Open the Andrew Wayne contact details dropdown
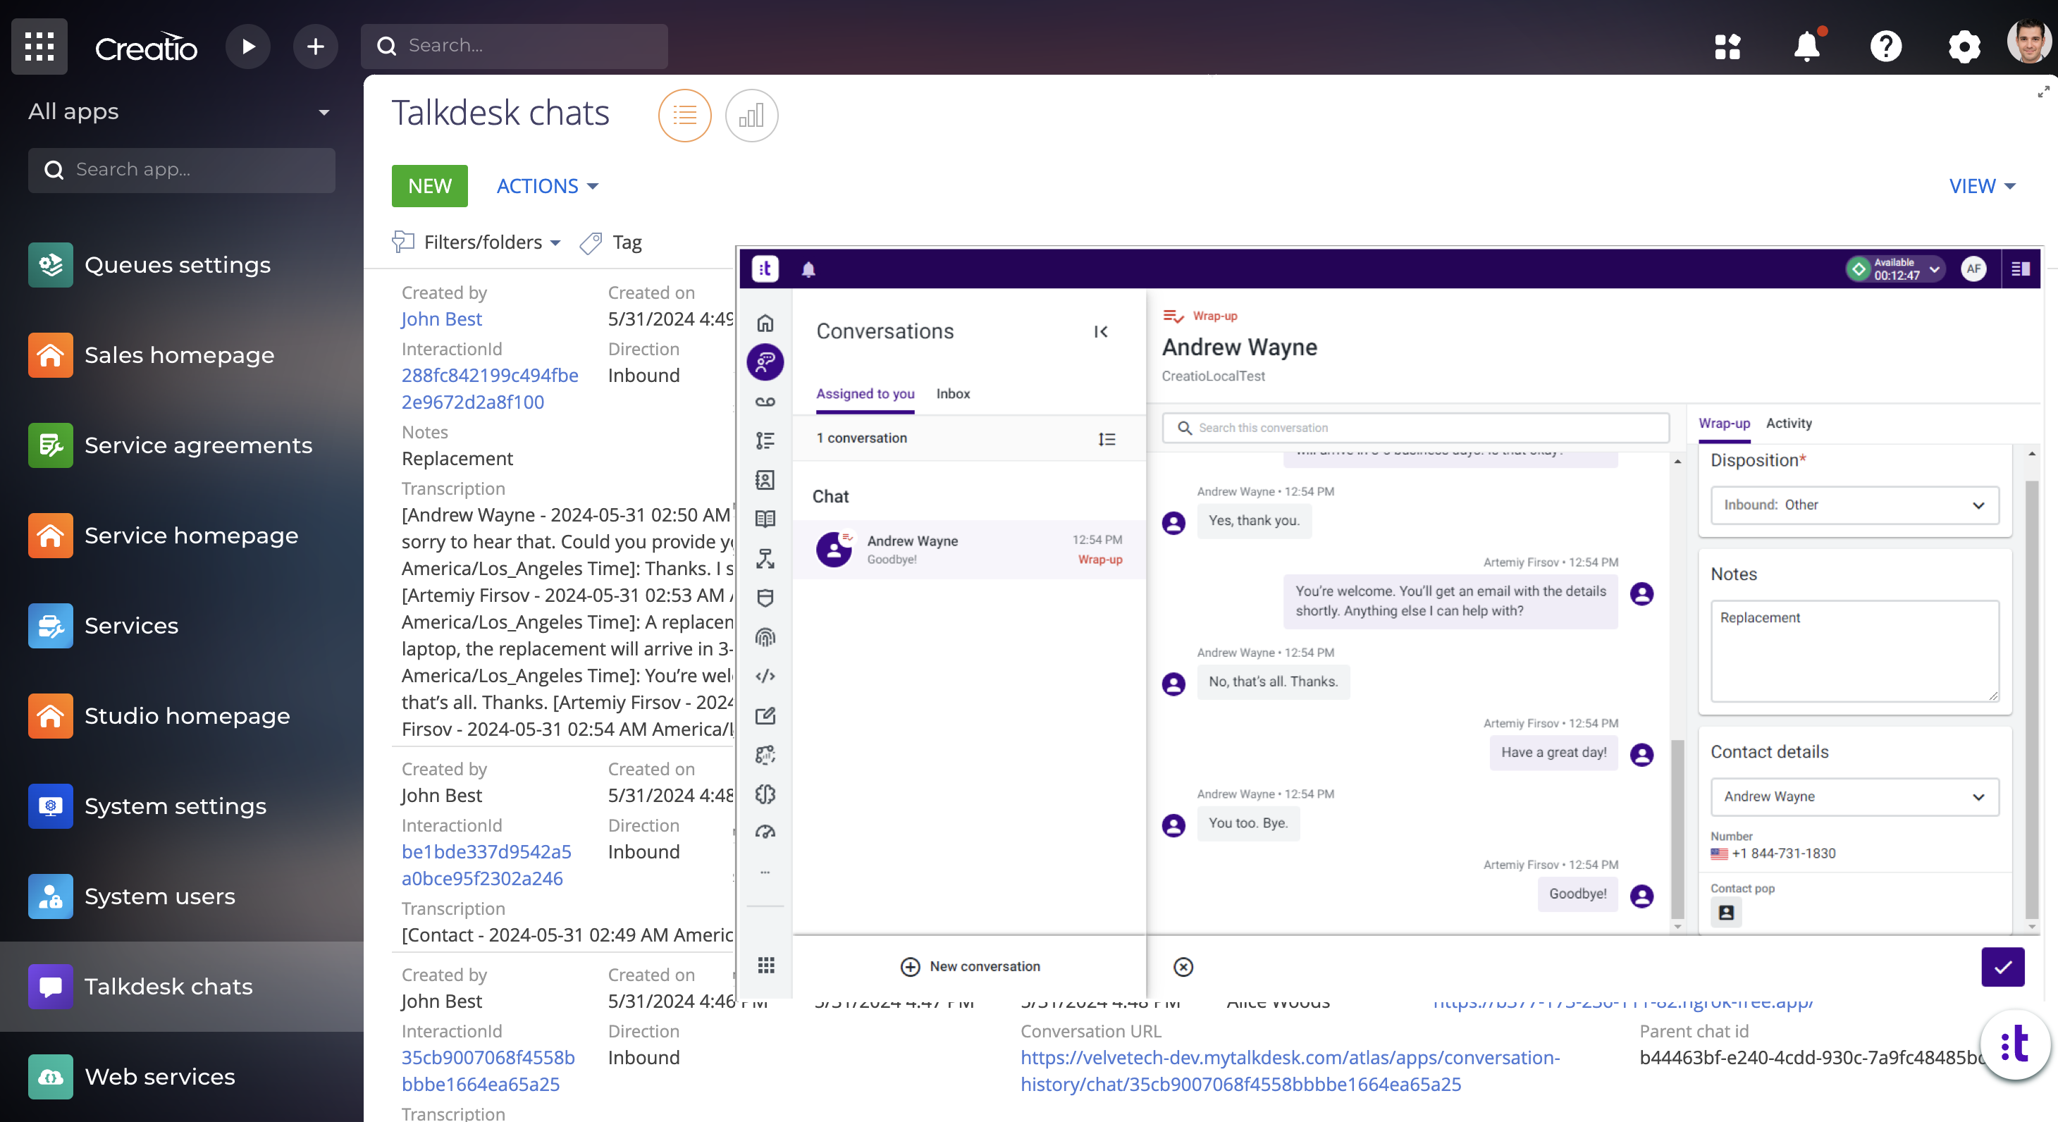2058x1122 pixels. pyautogui.click(x=1854, y=797)
